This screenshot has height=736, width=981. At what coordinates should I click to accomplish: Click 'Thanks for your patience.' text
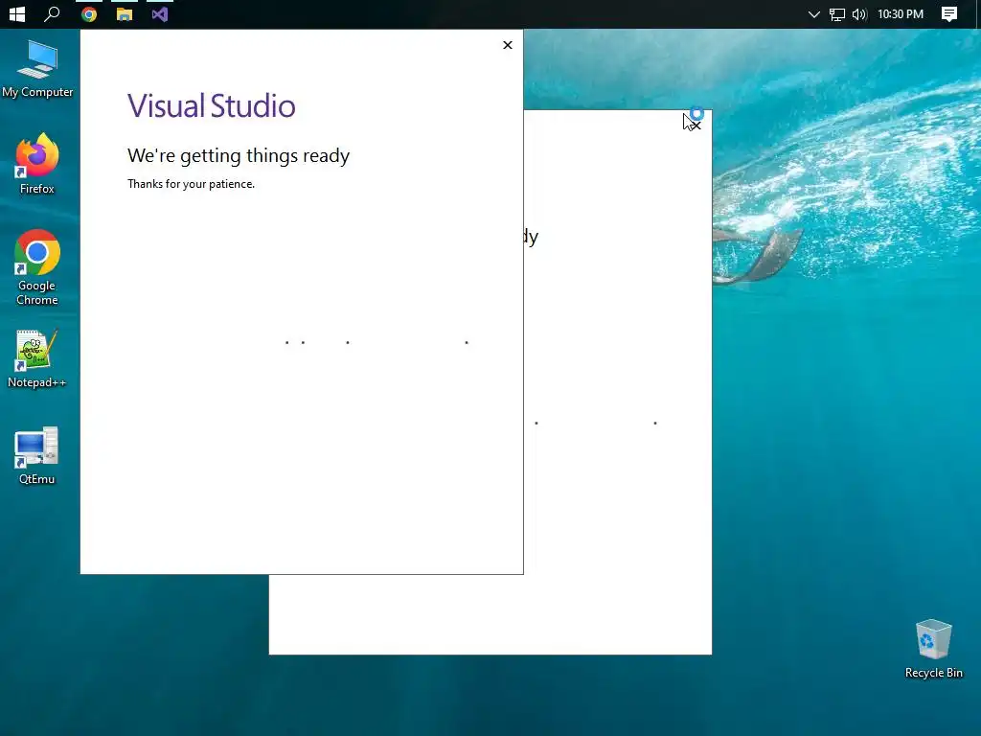point(191,184)
